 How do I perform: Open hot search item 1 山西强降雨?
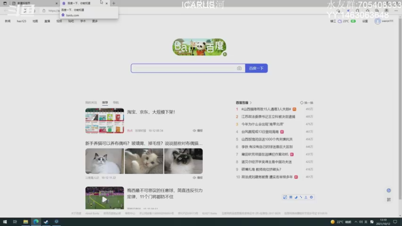[266, 109]
